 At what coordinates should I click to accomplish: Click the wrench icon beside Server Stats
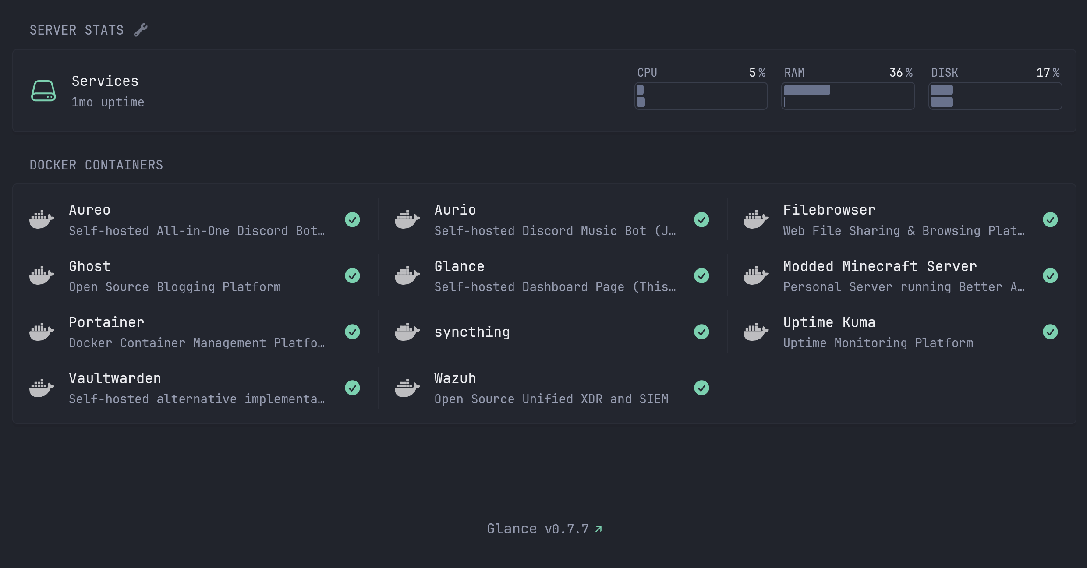(x=141, y=30)
